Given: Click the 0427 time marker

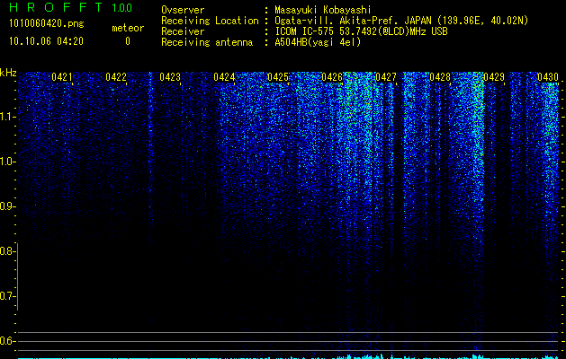Looking at the screenshot, I should pos(386,77).
